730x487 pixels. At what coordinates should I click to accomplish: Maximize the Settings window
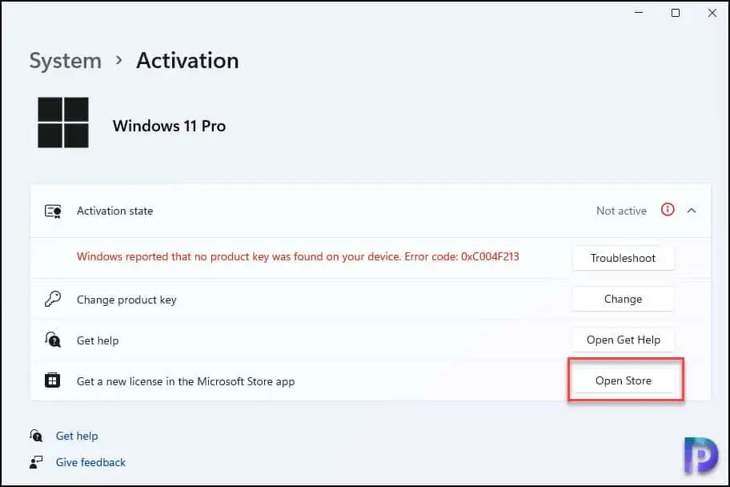(676, 13)
